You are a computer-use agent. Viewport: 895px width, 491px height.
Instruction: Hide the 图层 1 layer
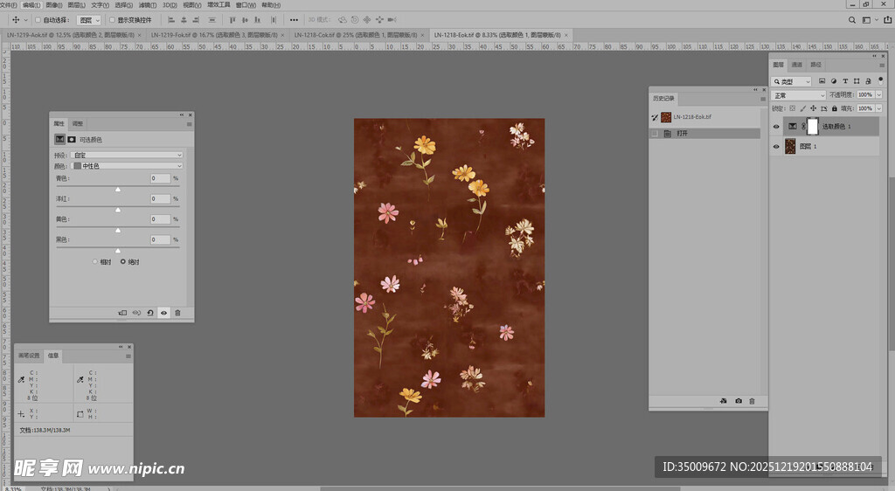point(776,147)
